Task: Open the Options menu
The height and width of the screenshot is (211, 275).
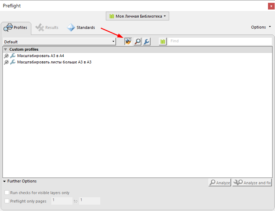Action: pos(261,27)
